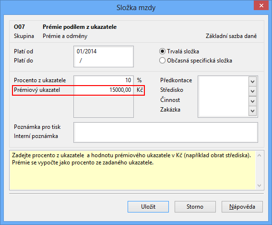Click the hint box scroll up arrow
The width and height of the screenshot is (272, 225).
click(260, 155)
